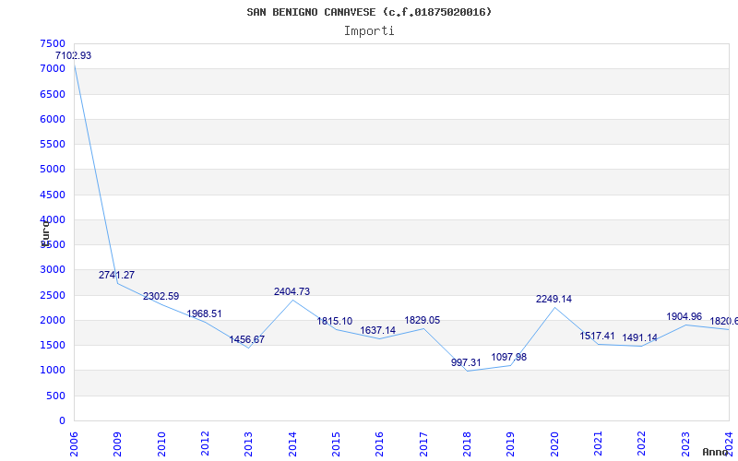
Task: Click the 1637.14 value label
Action: point(378,331)
